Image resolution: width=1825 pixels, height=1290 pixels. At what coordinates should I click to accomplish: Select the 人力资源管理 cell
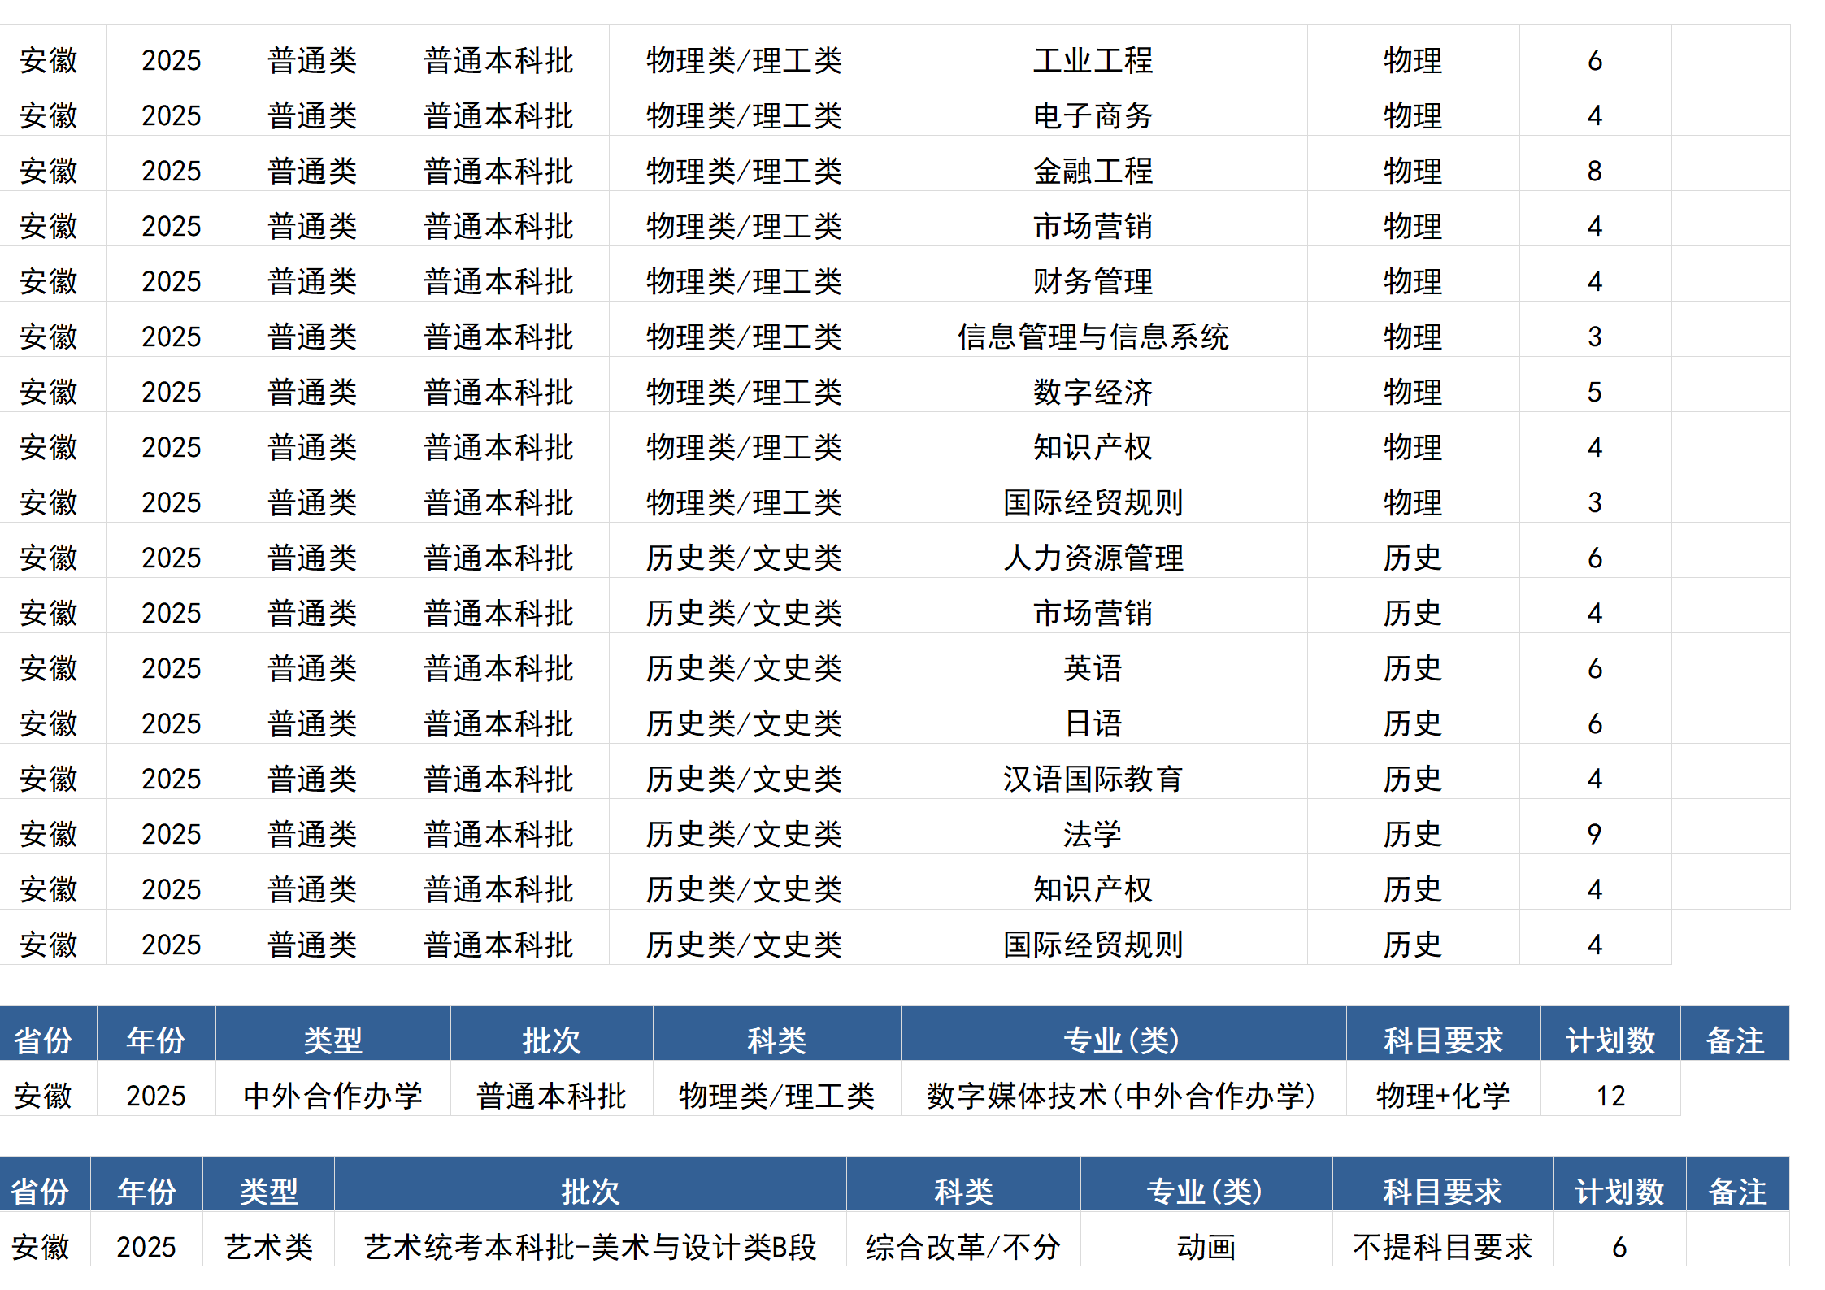click(1093, 558)
